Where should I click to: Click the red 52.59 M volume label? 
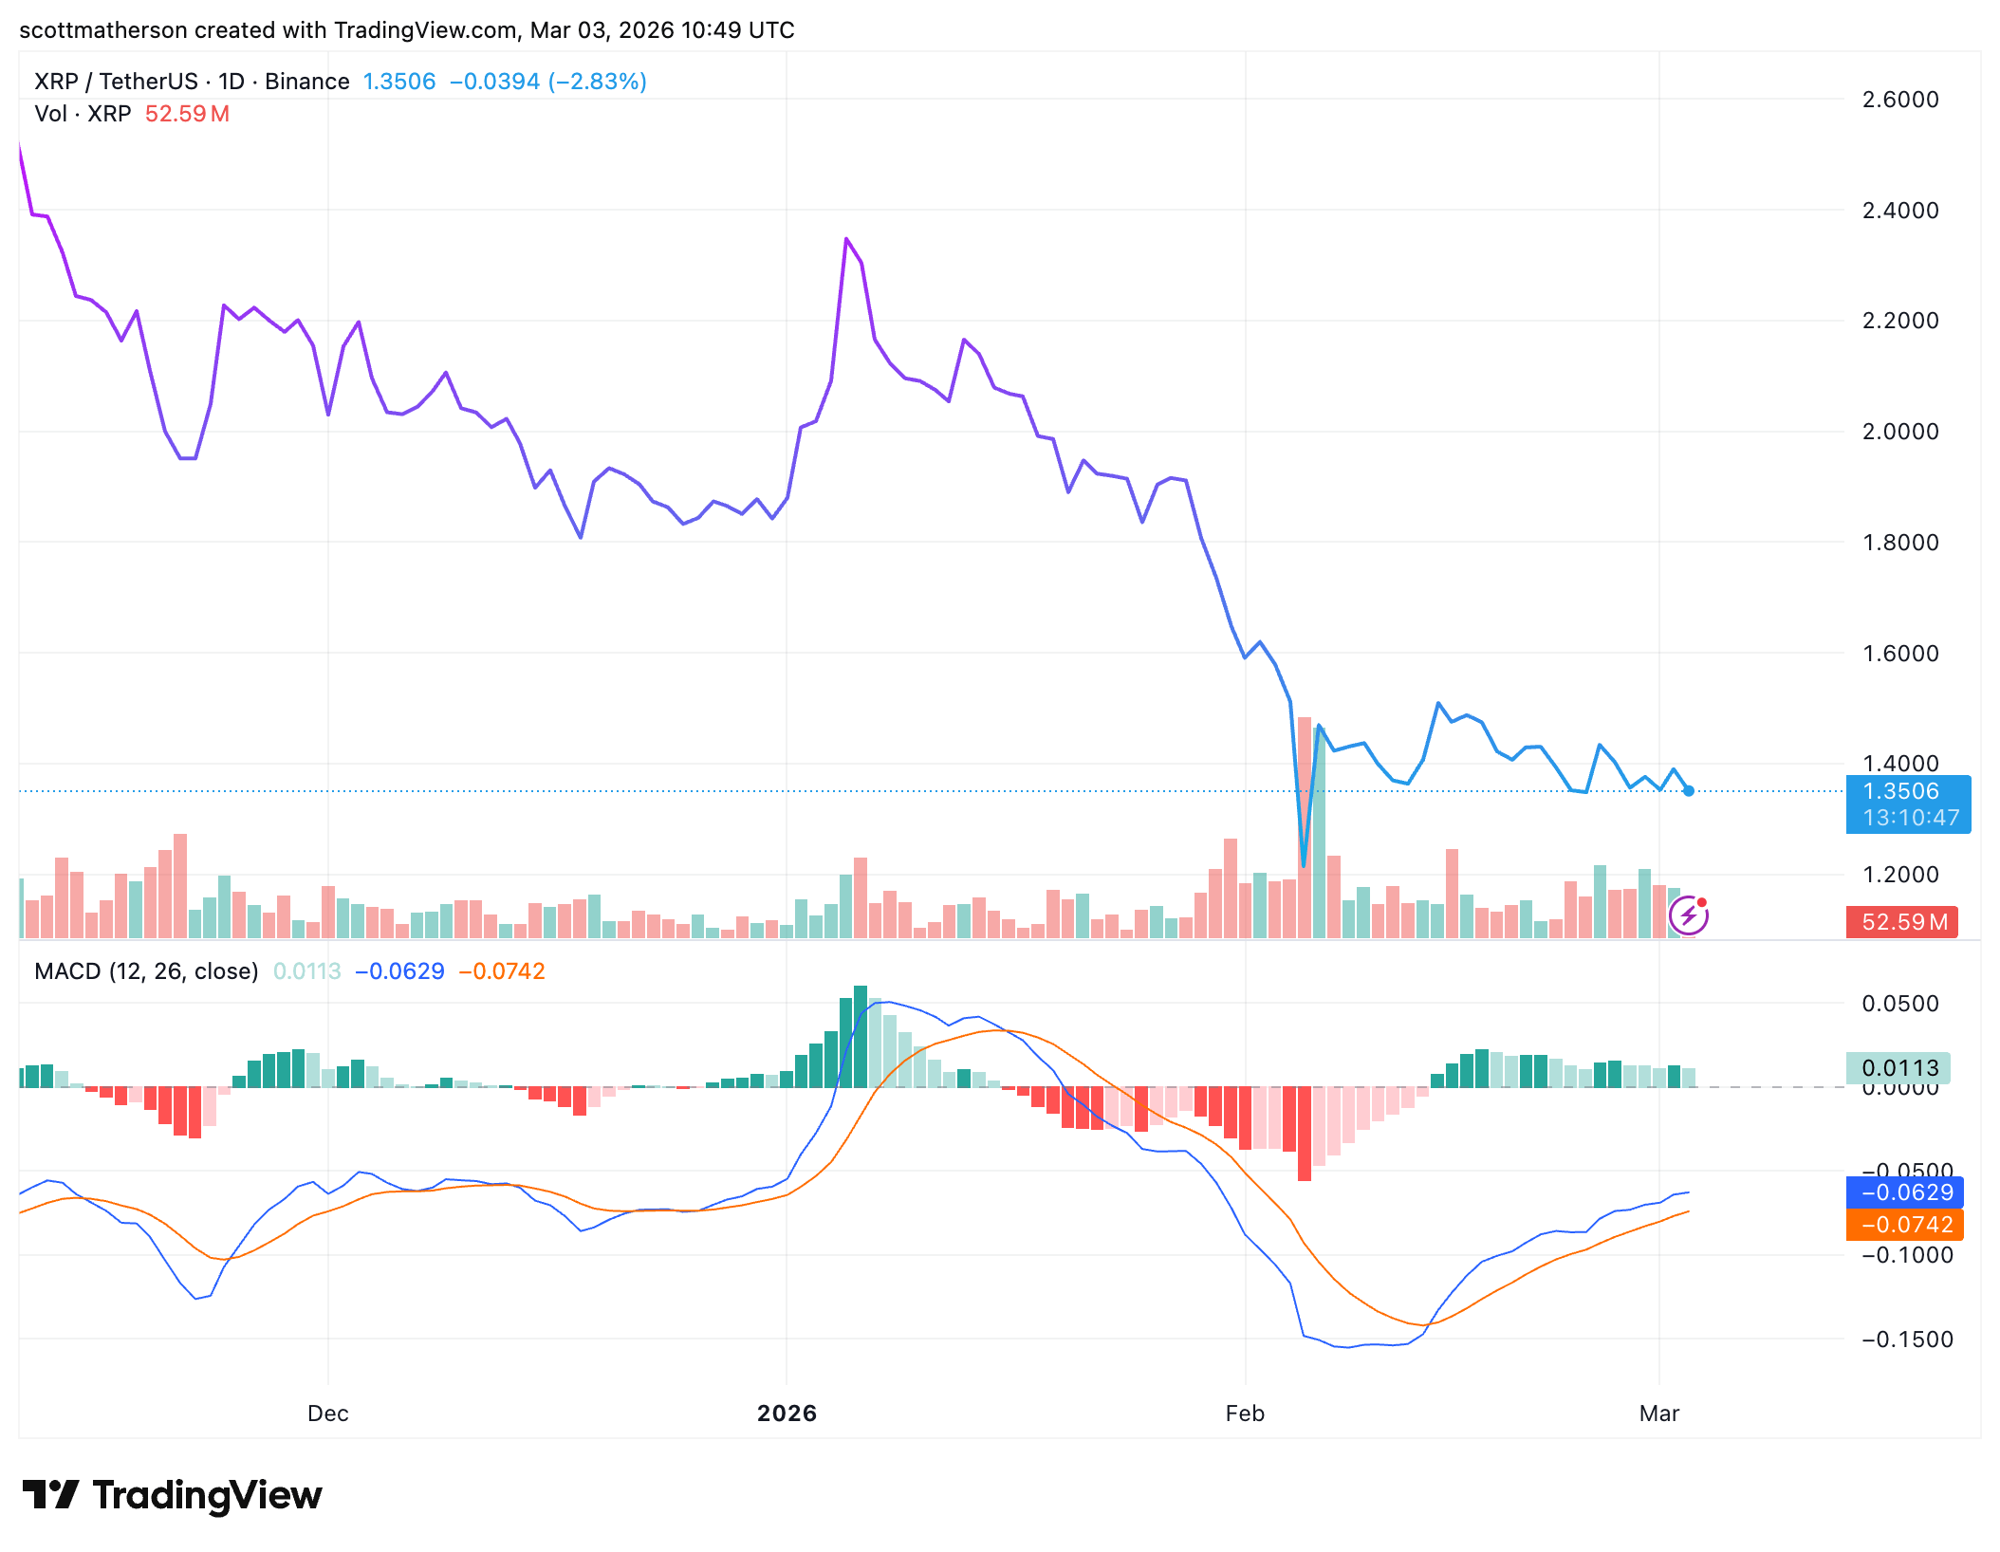[1903, 922]
